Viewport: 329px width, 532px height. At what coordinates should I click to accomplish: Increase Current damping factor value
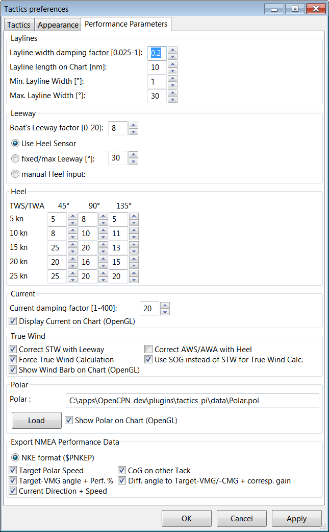tap(165, 306)
